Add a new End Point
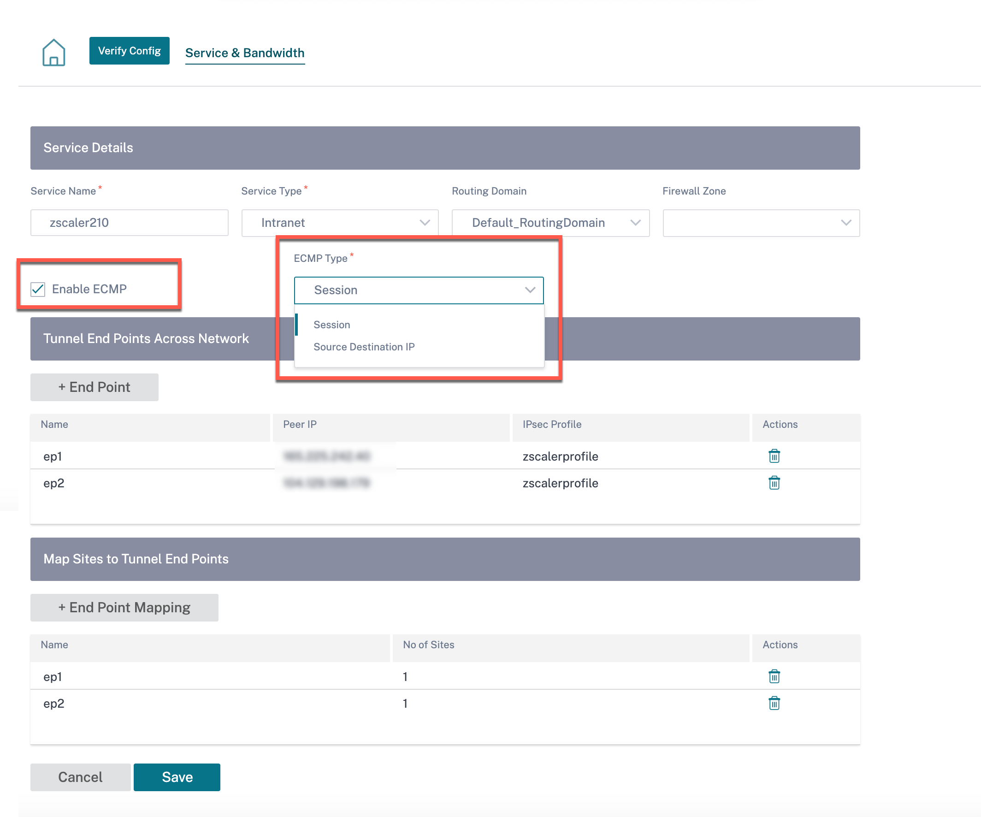981x817 pixels. [x=95, y=387]
